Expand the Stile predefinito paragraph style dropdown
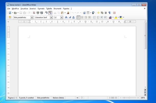The height and width of the screenshot is (103, 156). (x=32, y=17)
